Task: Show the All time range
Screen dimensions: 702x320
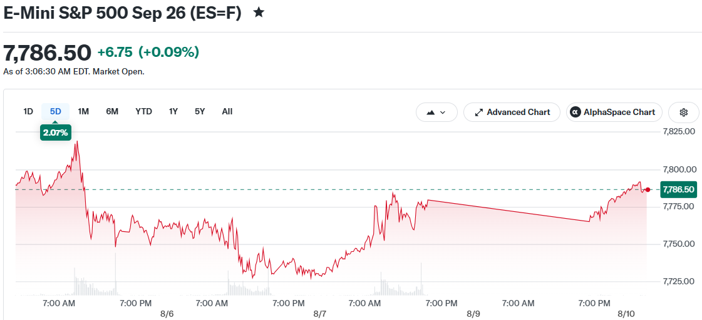Action: click(227, 111)
